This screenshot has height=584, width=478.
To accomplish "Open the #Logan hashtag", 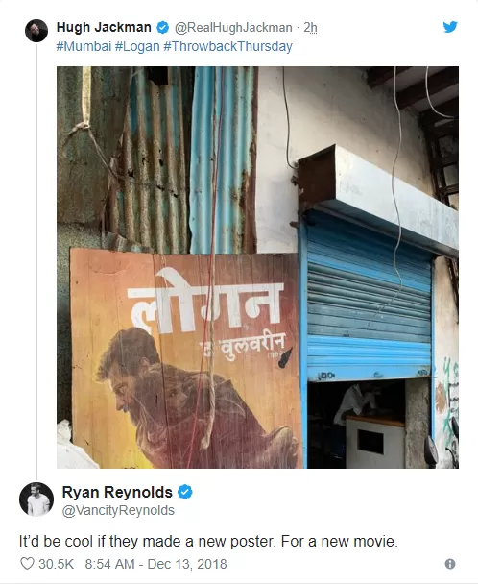I will tap(137, 46).
